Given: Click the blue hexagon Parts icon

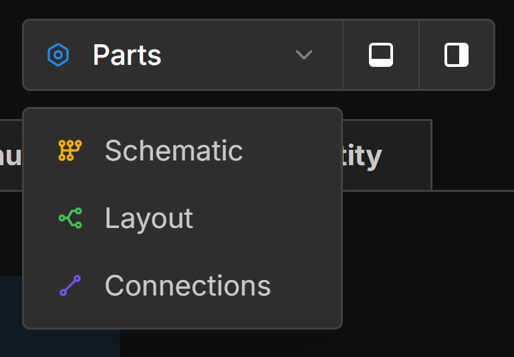Looking at the screenshot, I should point(59,55).
